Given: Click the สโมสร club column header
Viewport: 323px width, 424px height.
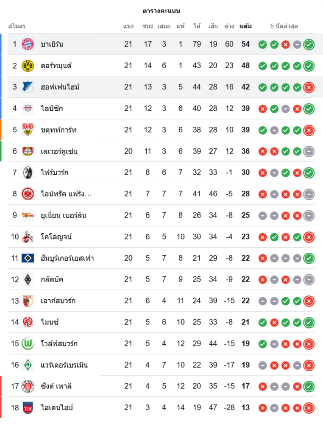Looking at the screenshot, I should click(x=17, y=26).
